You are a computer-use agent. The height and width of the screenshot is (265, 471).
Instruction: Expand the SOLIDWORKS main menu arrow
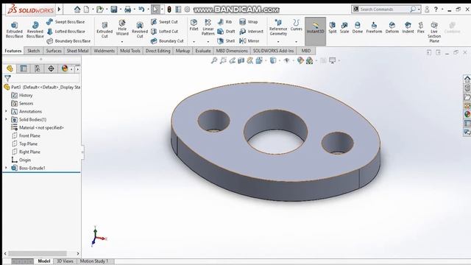click(x=59, y=10)
